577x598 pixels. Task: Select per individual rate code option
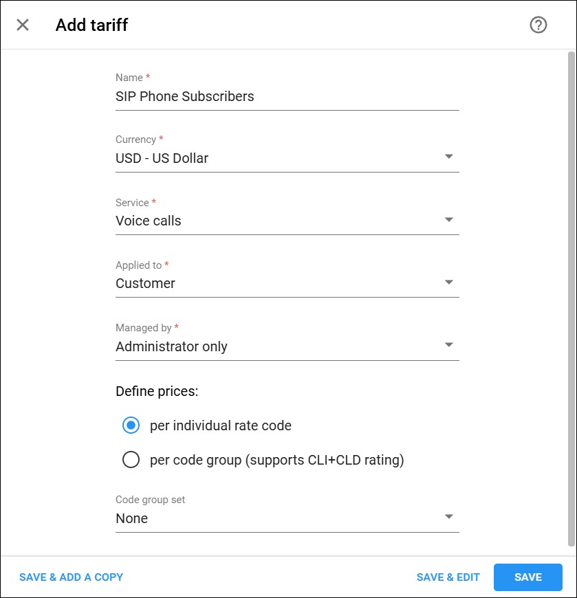coord(131,425)
